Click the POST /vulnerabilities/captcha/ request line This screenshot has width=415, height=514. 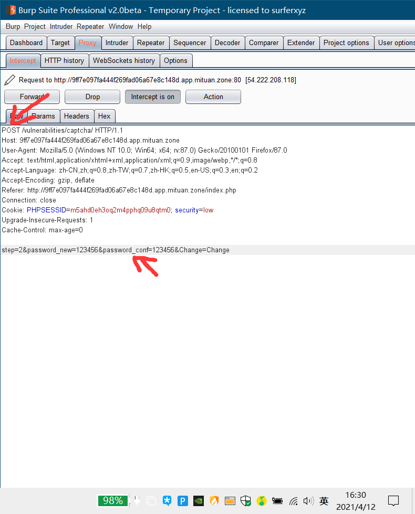63,130
